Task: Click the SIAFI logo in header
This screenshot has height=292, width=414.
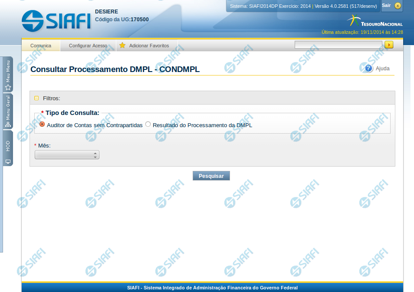Action: tap(56, 20)
